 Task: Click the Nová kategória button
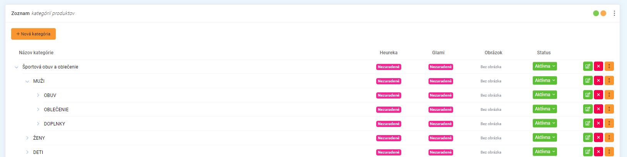point(33,34)
